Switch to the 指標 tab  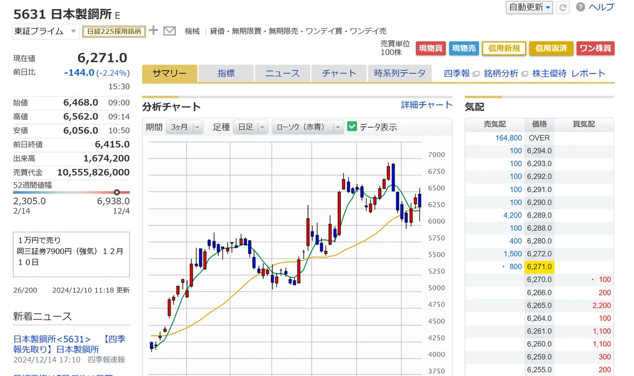click(x=226, y=73)
